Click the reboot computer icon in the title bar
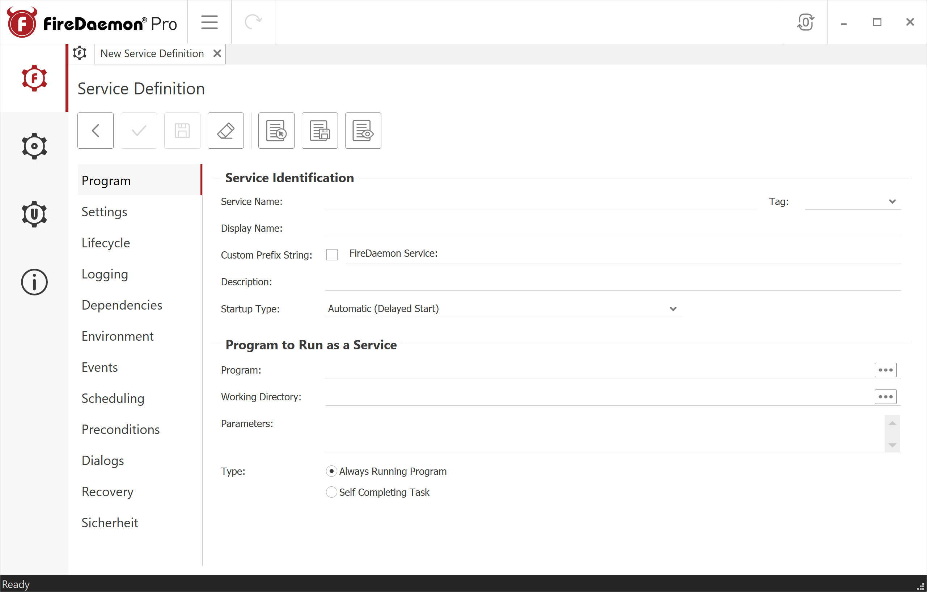The height and width of the screenshot is (592, 927). point(806,22)
